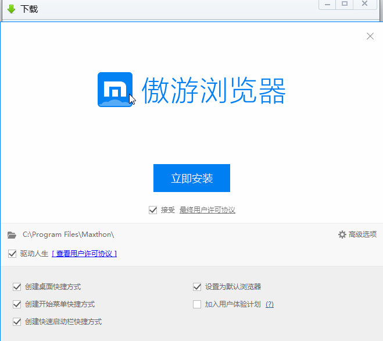Click the green download arrow icon

[11, 9]
